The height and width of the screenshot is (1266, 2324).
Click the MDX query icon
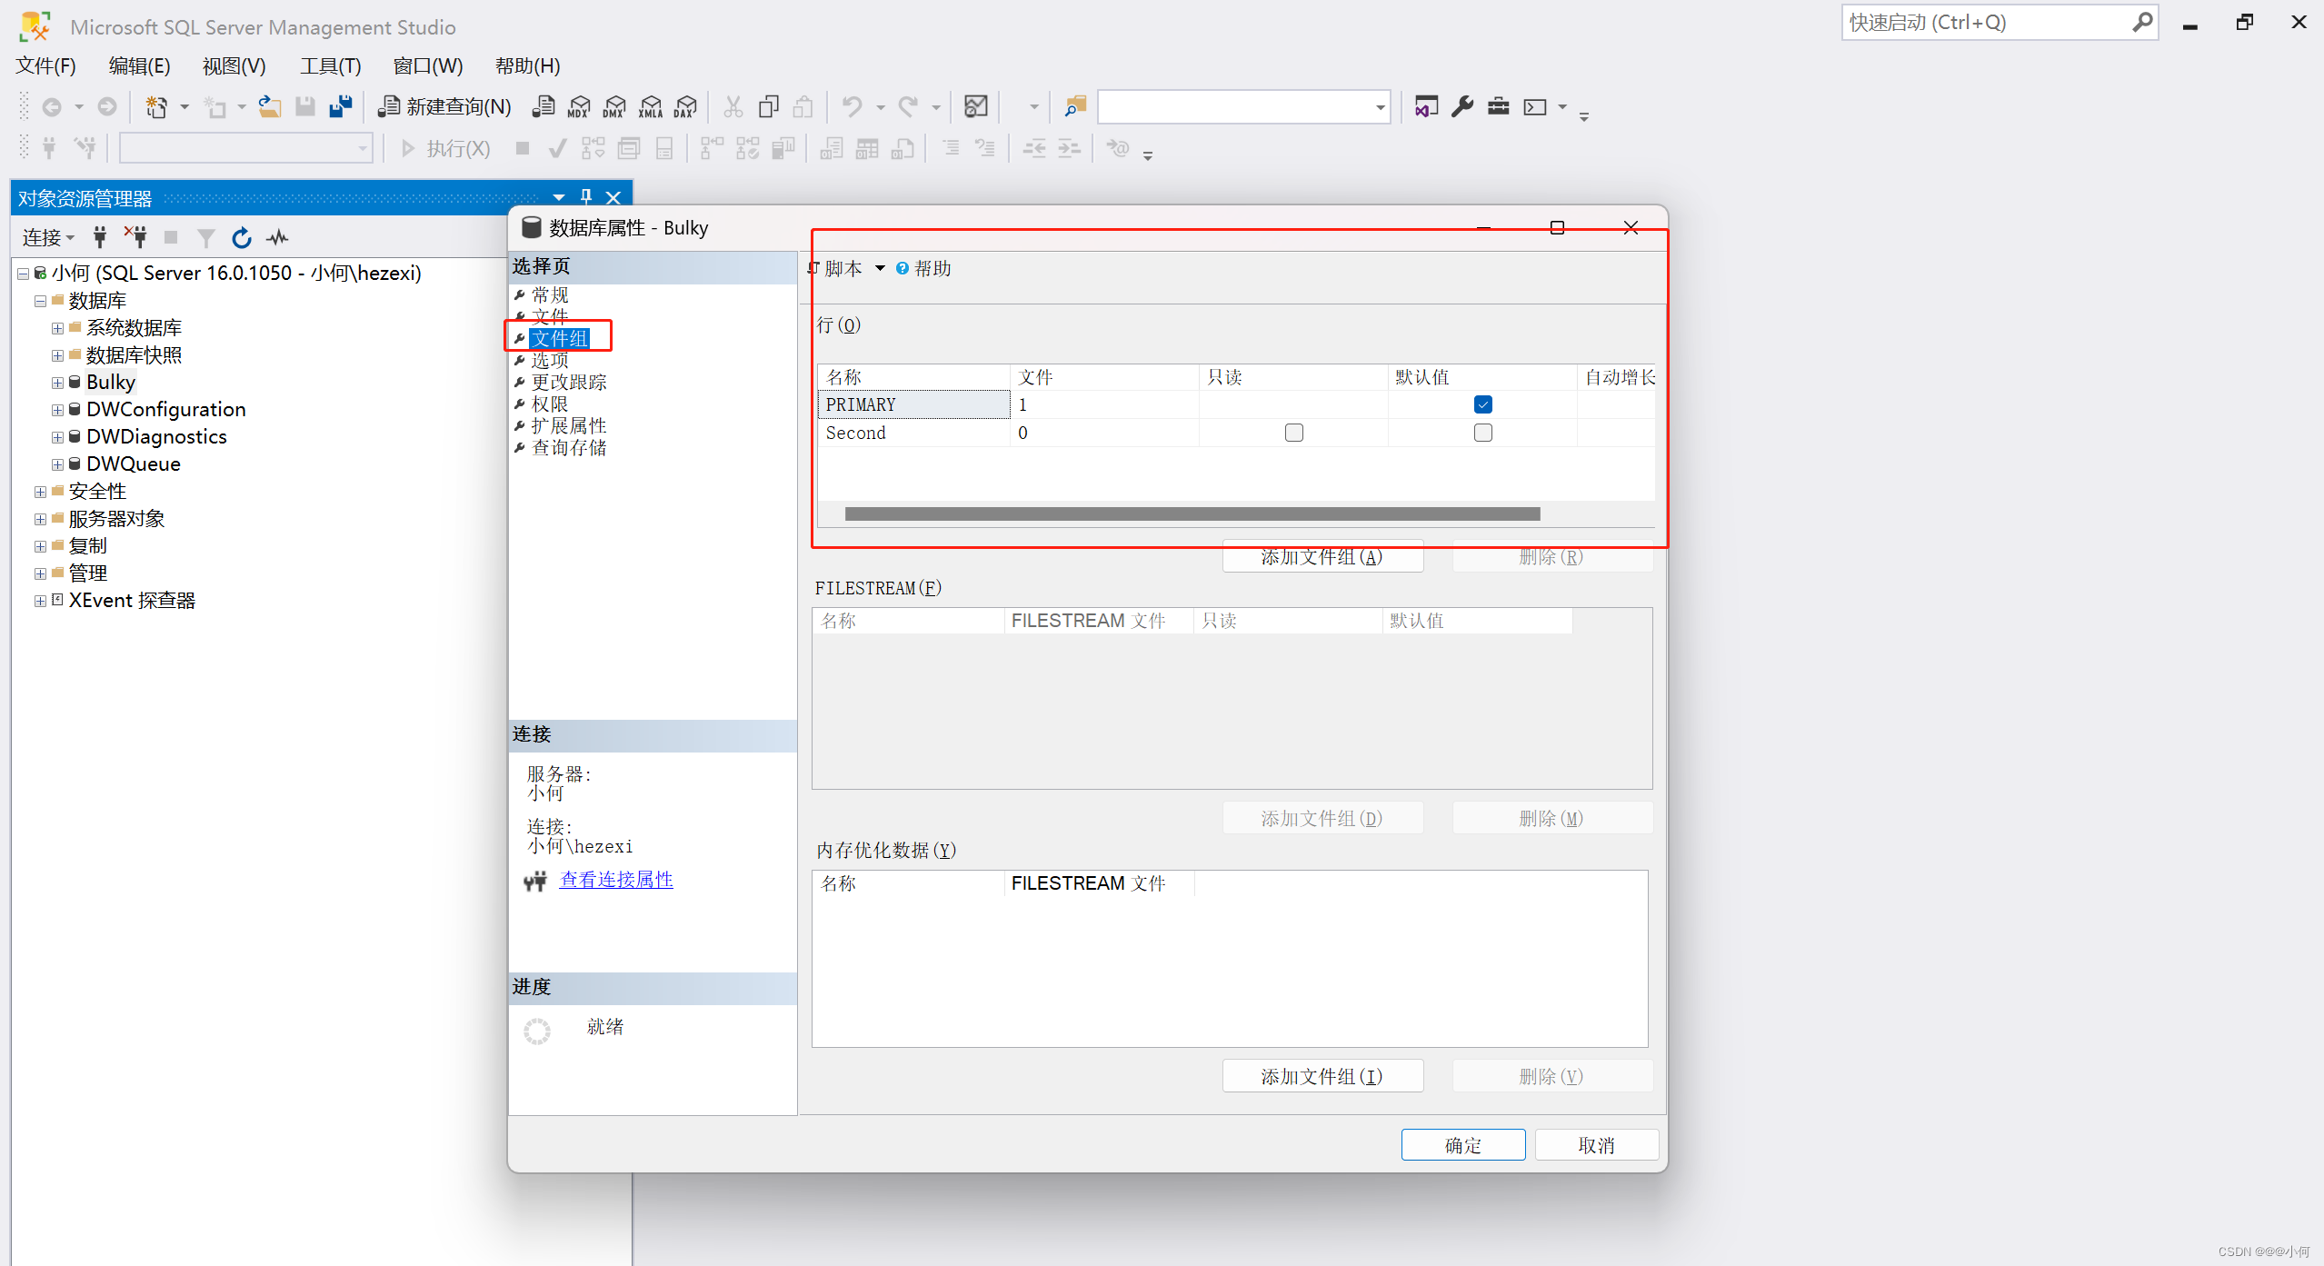tap(578, 106)
